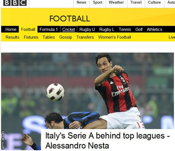The image size is (175, 151).
Task: Open the Athletics tab
Action: (x=154, y=29)
